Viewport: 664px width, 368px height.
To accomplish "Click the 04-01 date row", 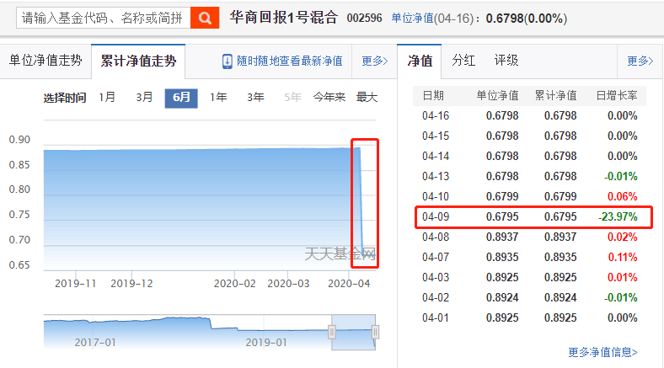I will (x=530, y=317).
